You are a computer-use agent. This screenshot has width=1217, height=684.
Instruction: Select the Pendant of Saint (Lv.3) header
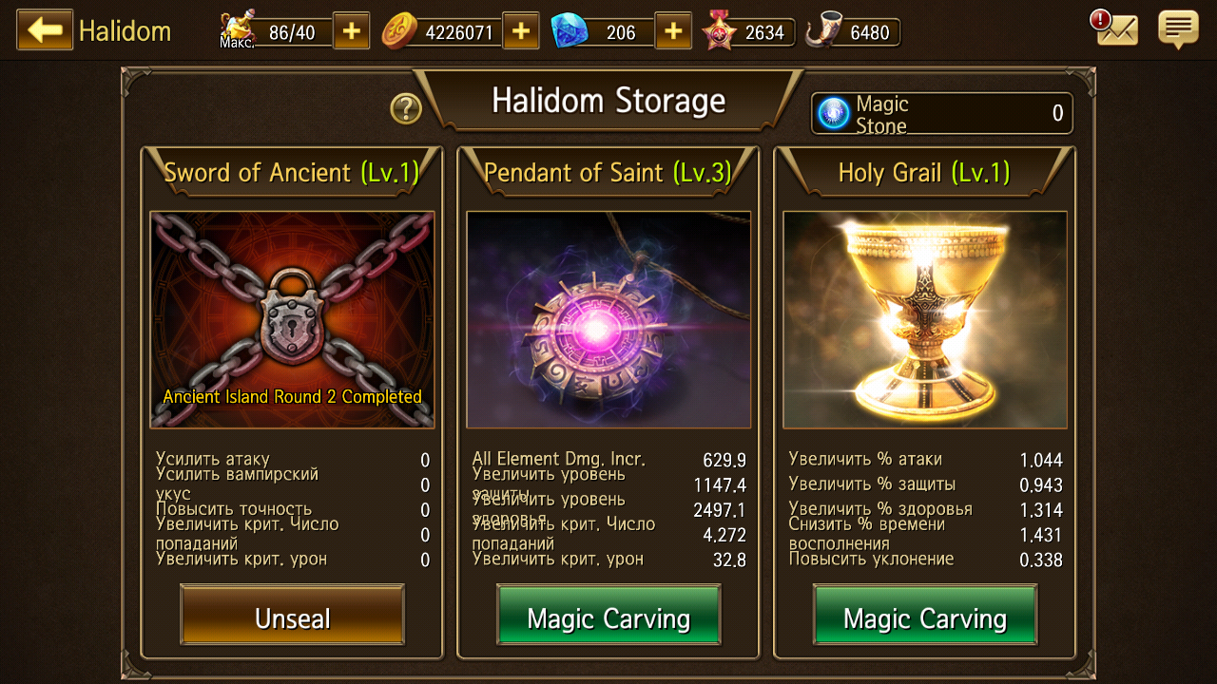[x=608, y=173]
